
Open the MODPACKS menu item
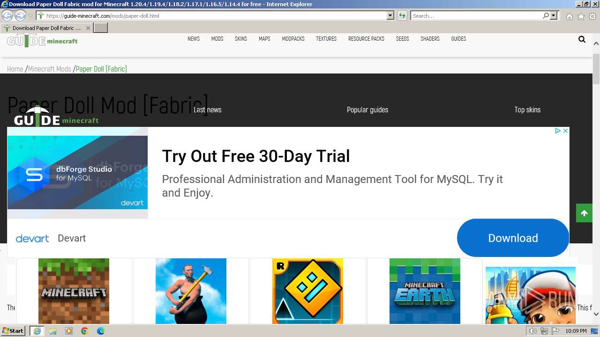(293, 39)
